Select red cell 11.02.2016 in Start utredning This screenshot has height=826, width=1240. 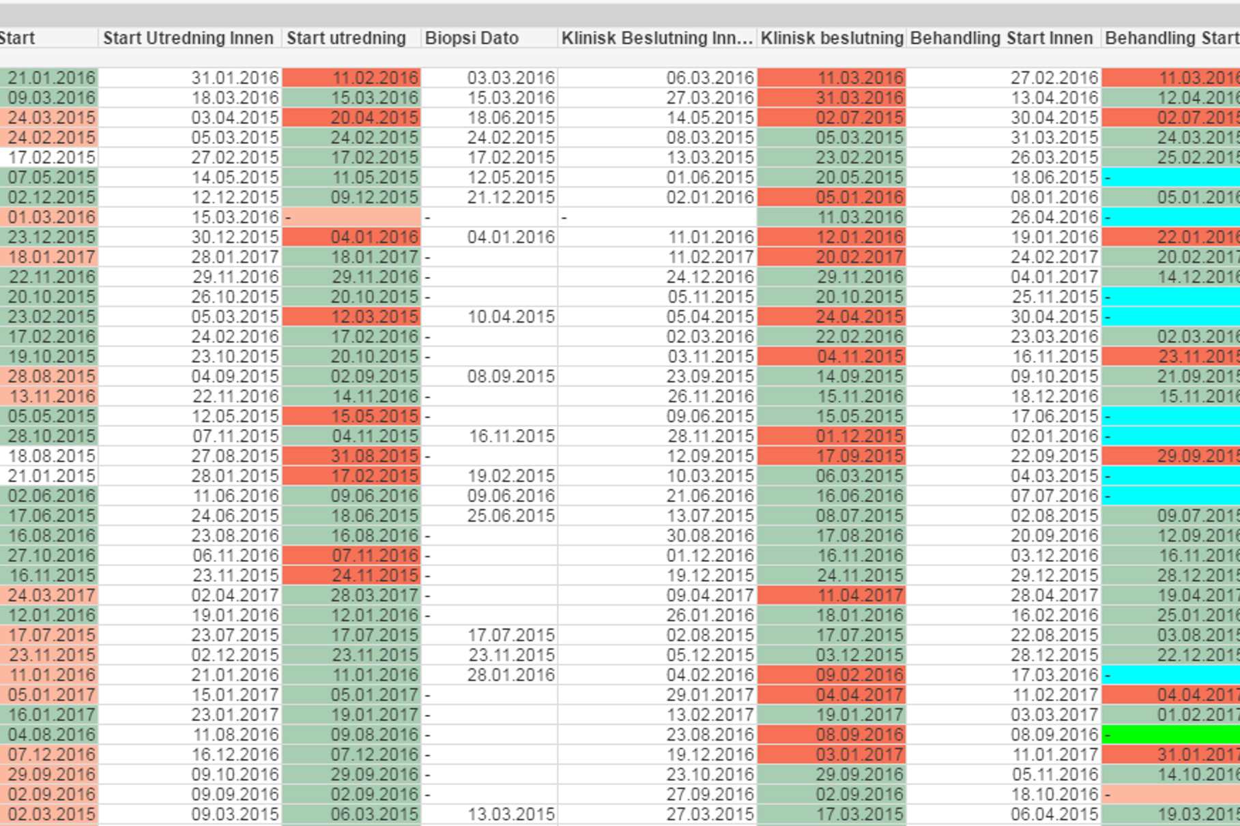click(352, 78)
